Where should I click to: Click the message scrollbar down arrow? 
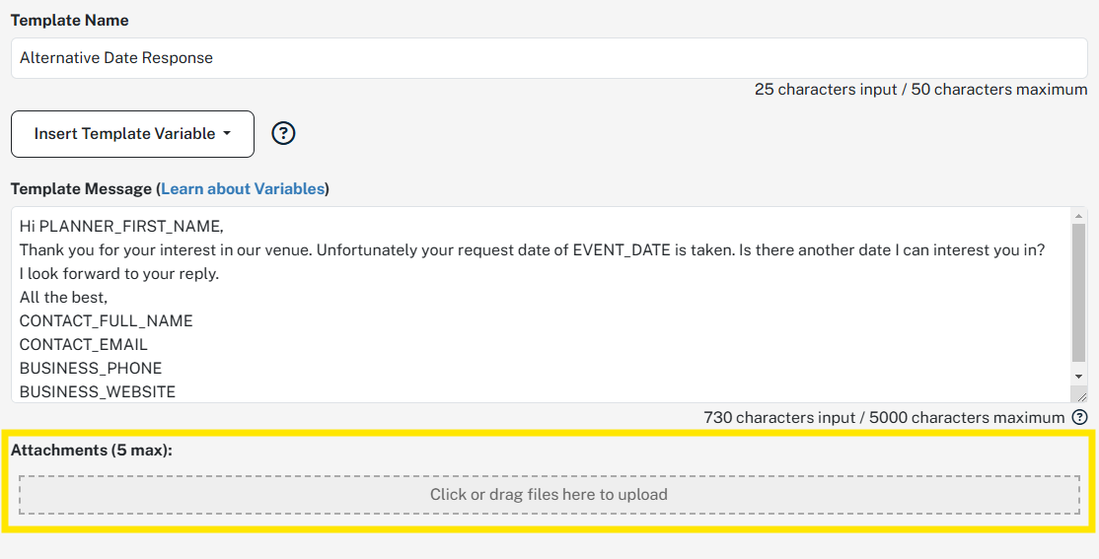pos(1079,377)
